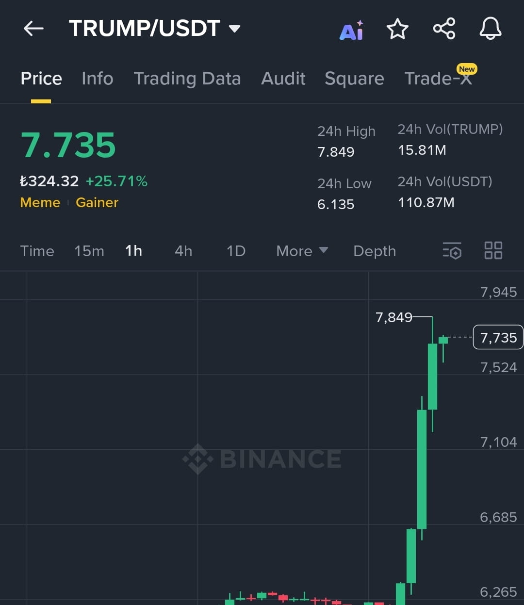Add TRUMP/USDT to favorites with star
Viewport: 524px width, 605px height.
pos(397,29)
